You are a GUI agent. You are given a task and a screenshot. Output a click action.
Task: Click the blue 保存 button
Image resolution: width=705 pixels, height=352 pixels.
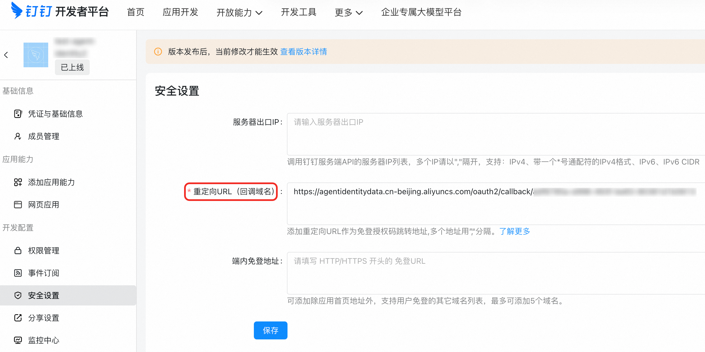click(x=270, y=330)
